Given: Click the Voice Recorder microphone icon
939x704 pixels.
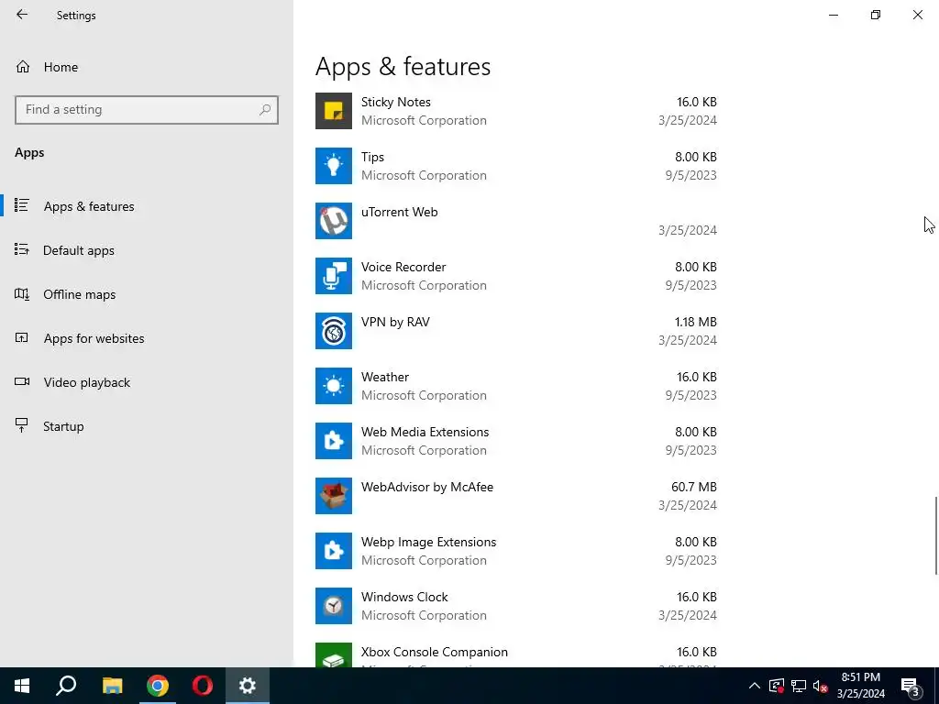Looking at the screenshot, I should click(x=334, y=276).
